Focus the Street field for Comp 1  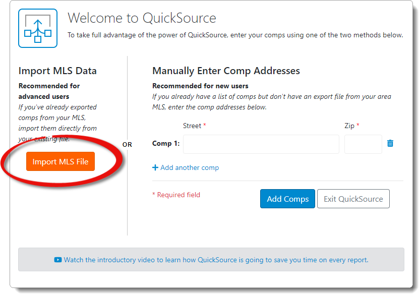pos(261,144)
